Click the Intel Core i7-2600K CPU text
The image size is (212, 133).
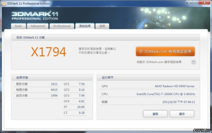tap(166, 94)
